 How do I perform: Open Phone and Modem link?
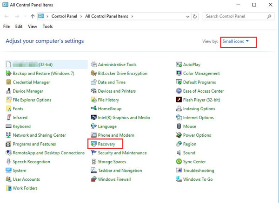tap(116, 135)
